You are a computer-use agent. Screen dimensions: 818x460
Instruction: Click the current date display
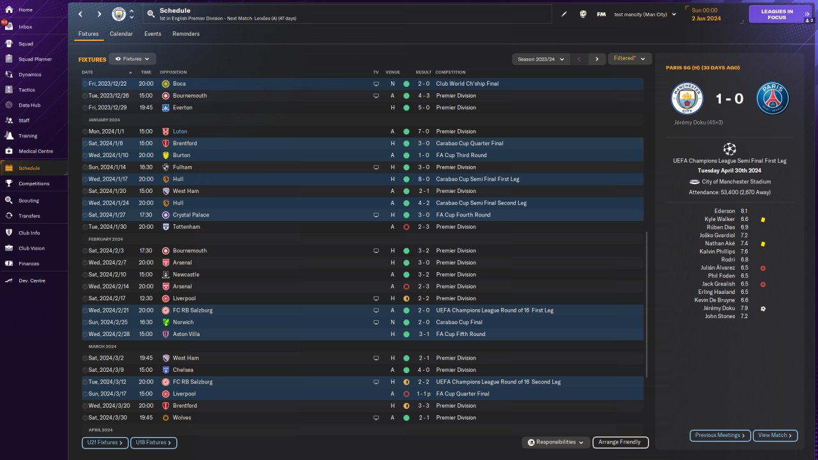(706, 14)
